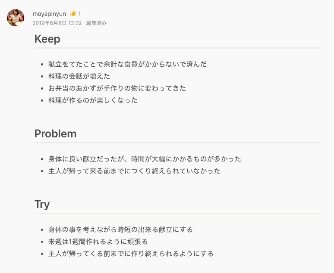
Task: Click the divider line under Try heading
Action: (x=177, y=213)
